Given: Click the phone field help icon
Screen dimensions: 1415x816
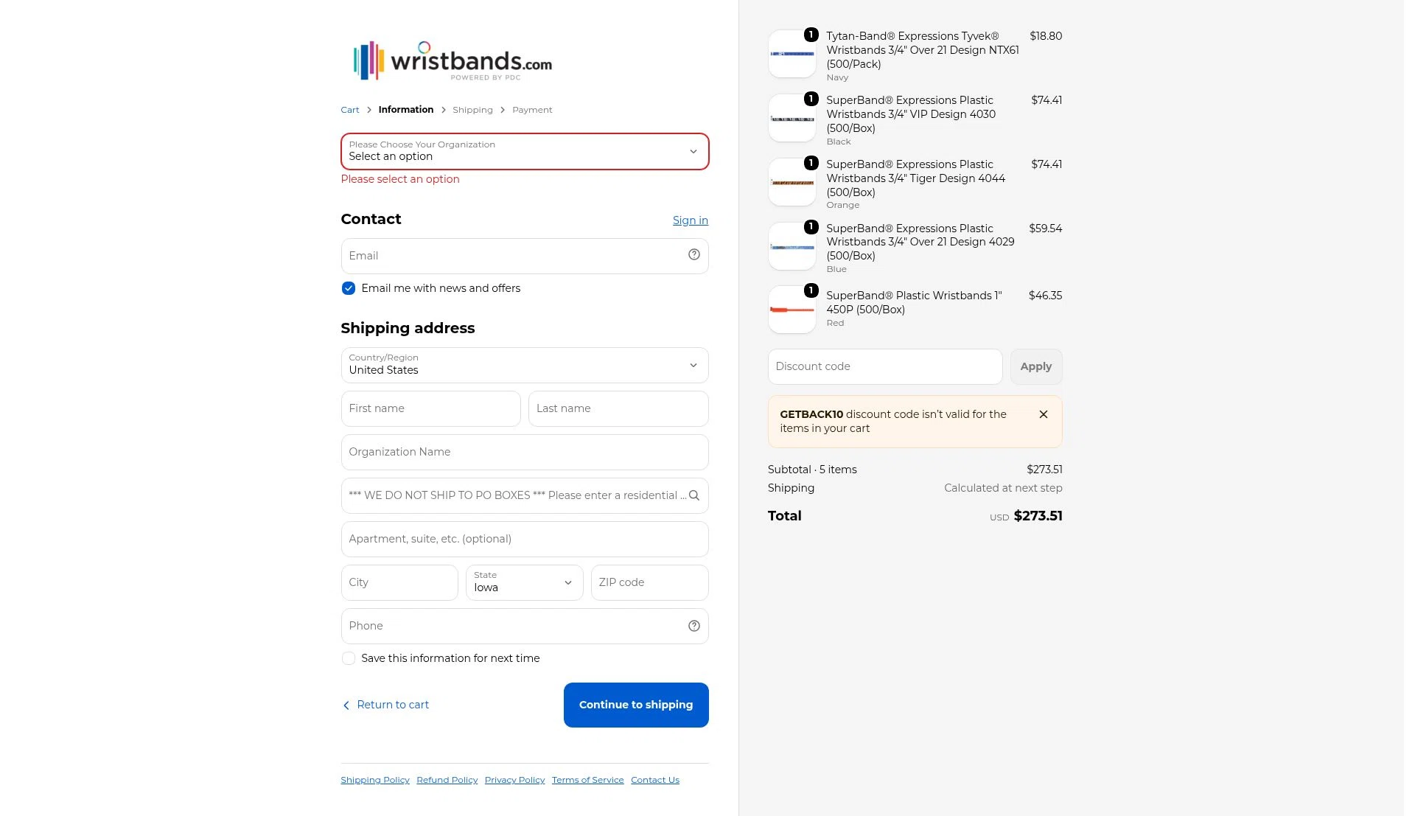Looking at the screenshot, I should [693, 626].
